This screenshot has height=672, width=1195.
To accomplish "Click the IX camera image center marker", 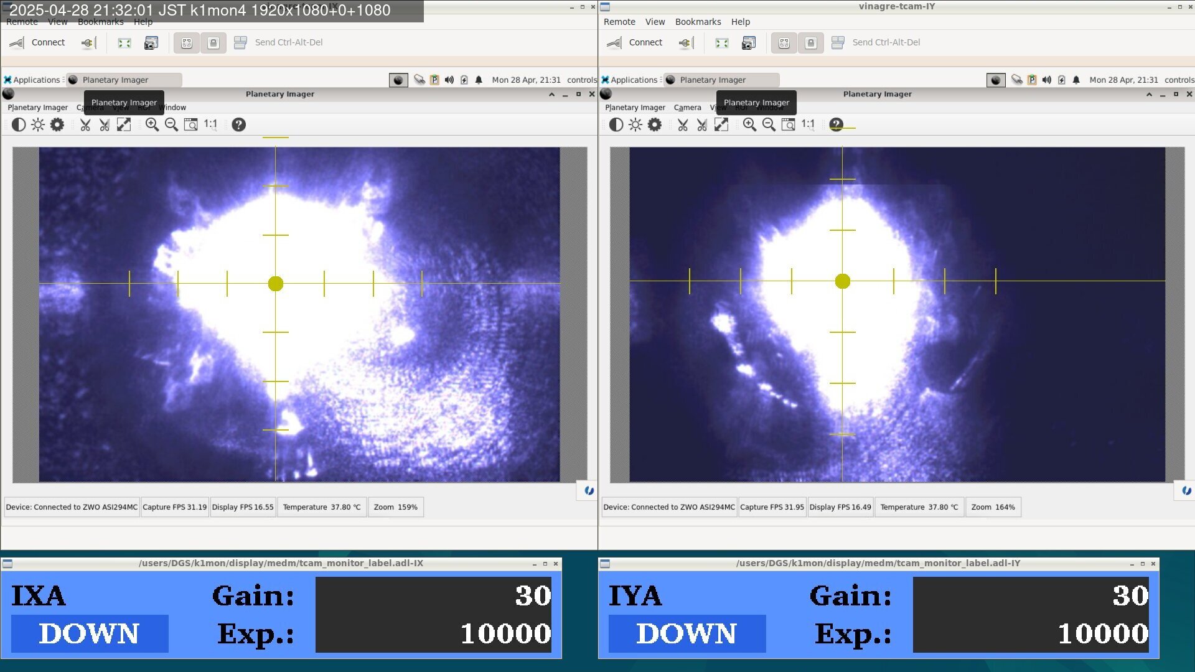I will click(x=276, y=284).
